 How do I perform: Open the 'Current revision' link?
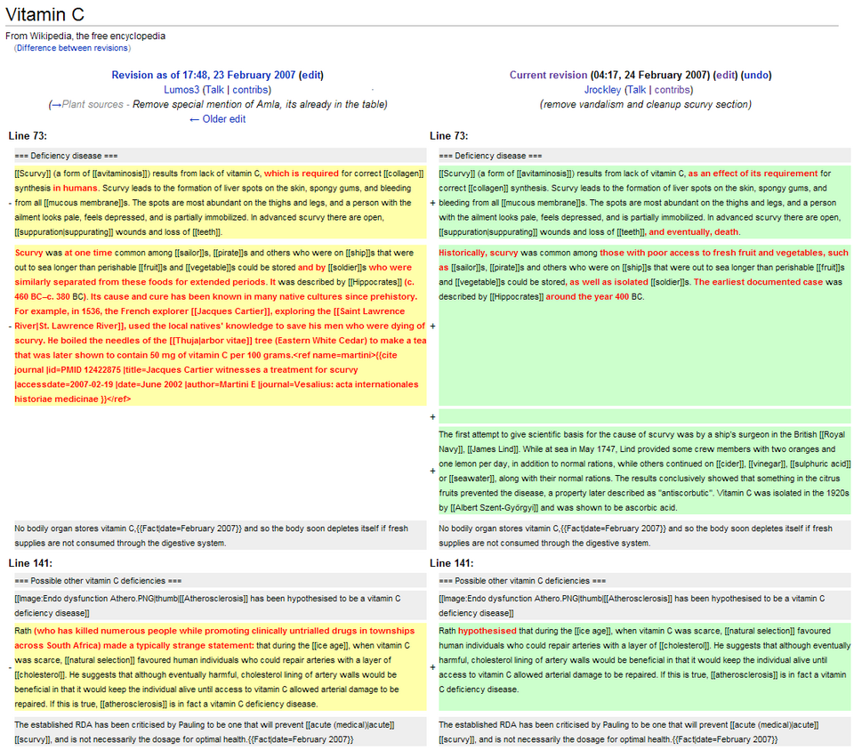click(x=548, y=76)
